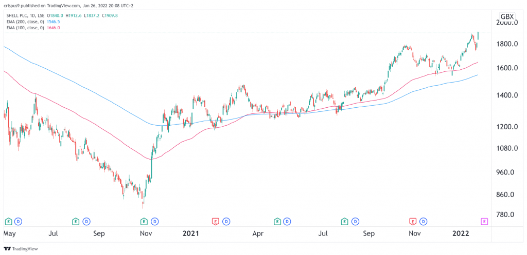Select the dividend D marker above Nov 2021
527x255 pixels.
pos(424,221)
